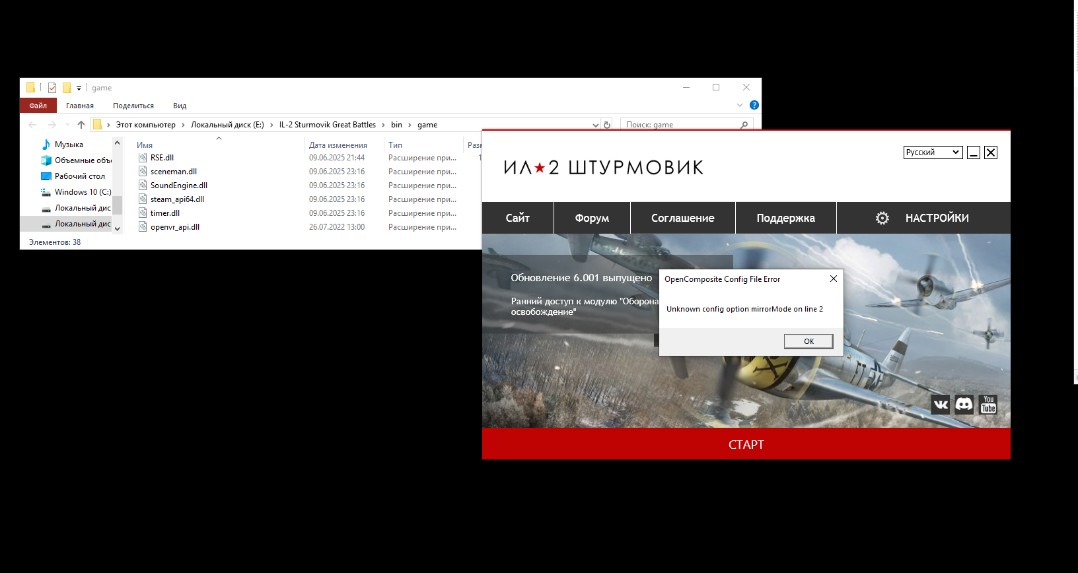Screen dimensions: 1078x573
Task: Launch the game with СТАРТ button
Action: pyautogui.click(x=746, y=444)
